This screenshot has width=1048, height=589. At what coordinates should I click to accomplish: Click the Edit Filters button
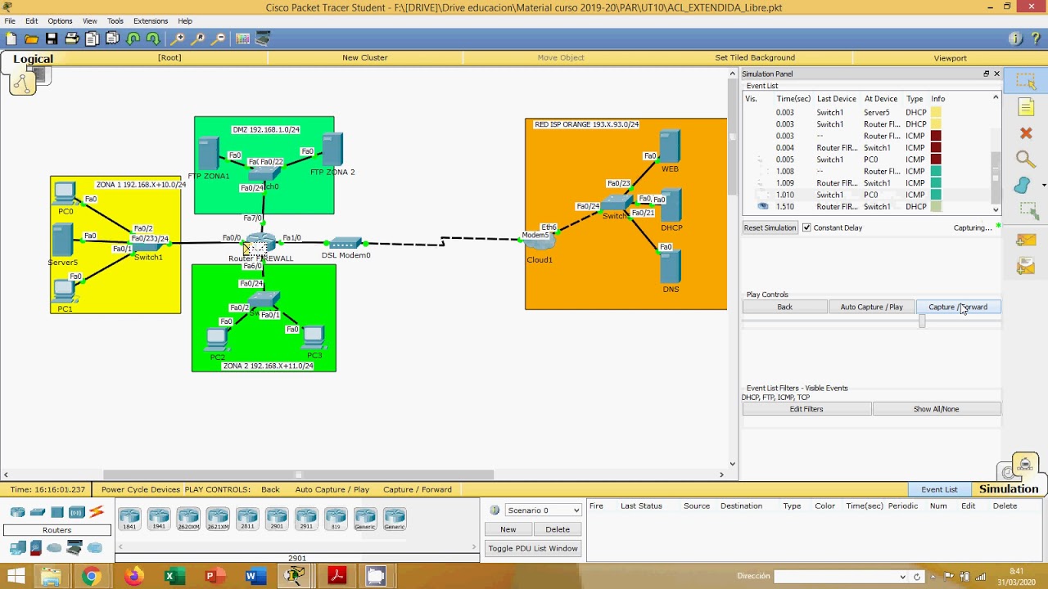click(x=806, y=409)
